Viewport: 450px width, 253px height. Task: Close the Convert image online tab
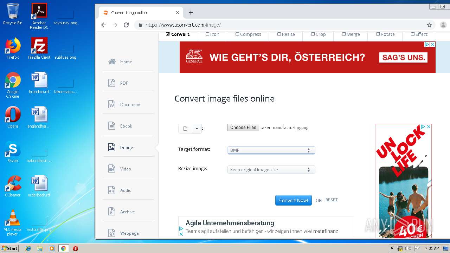pos(178,13)
